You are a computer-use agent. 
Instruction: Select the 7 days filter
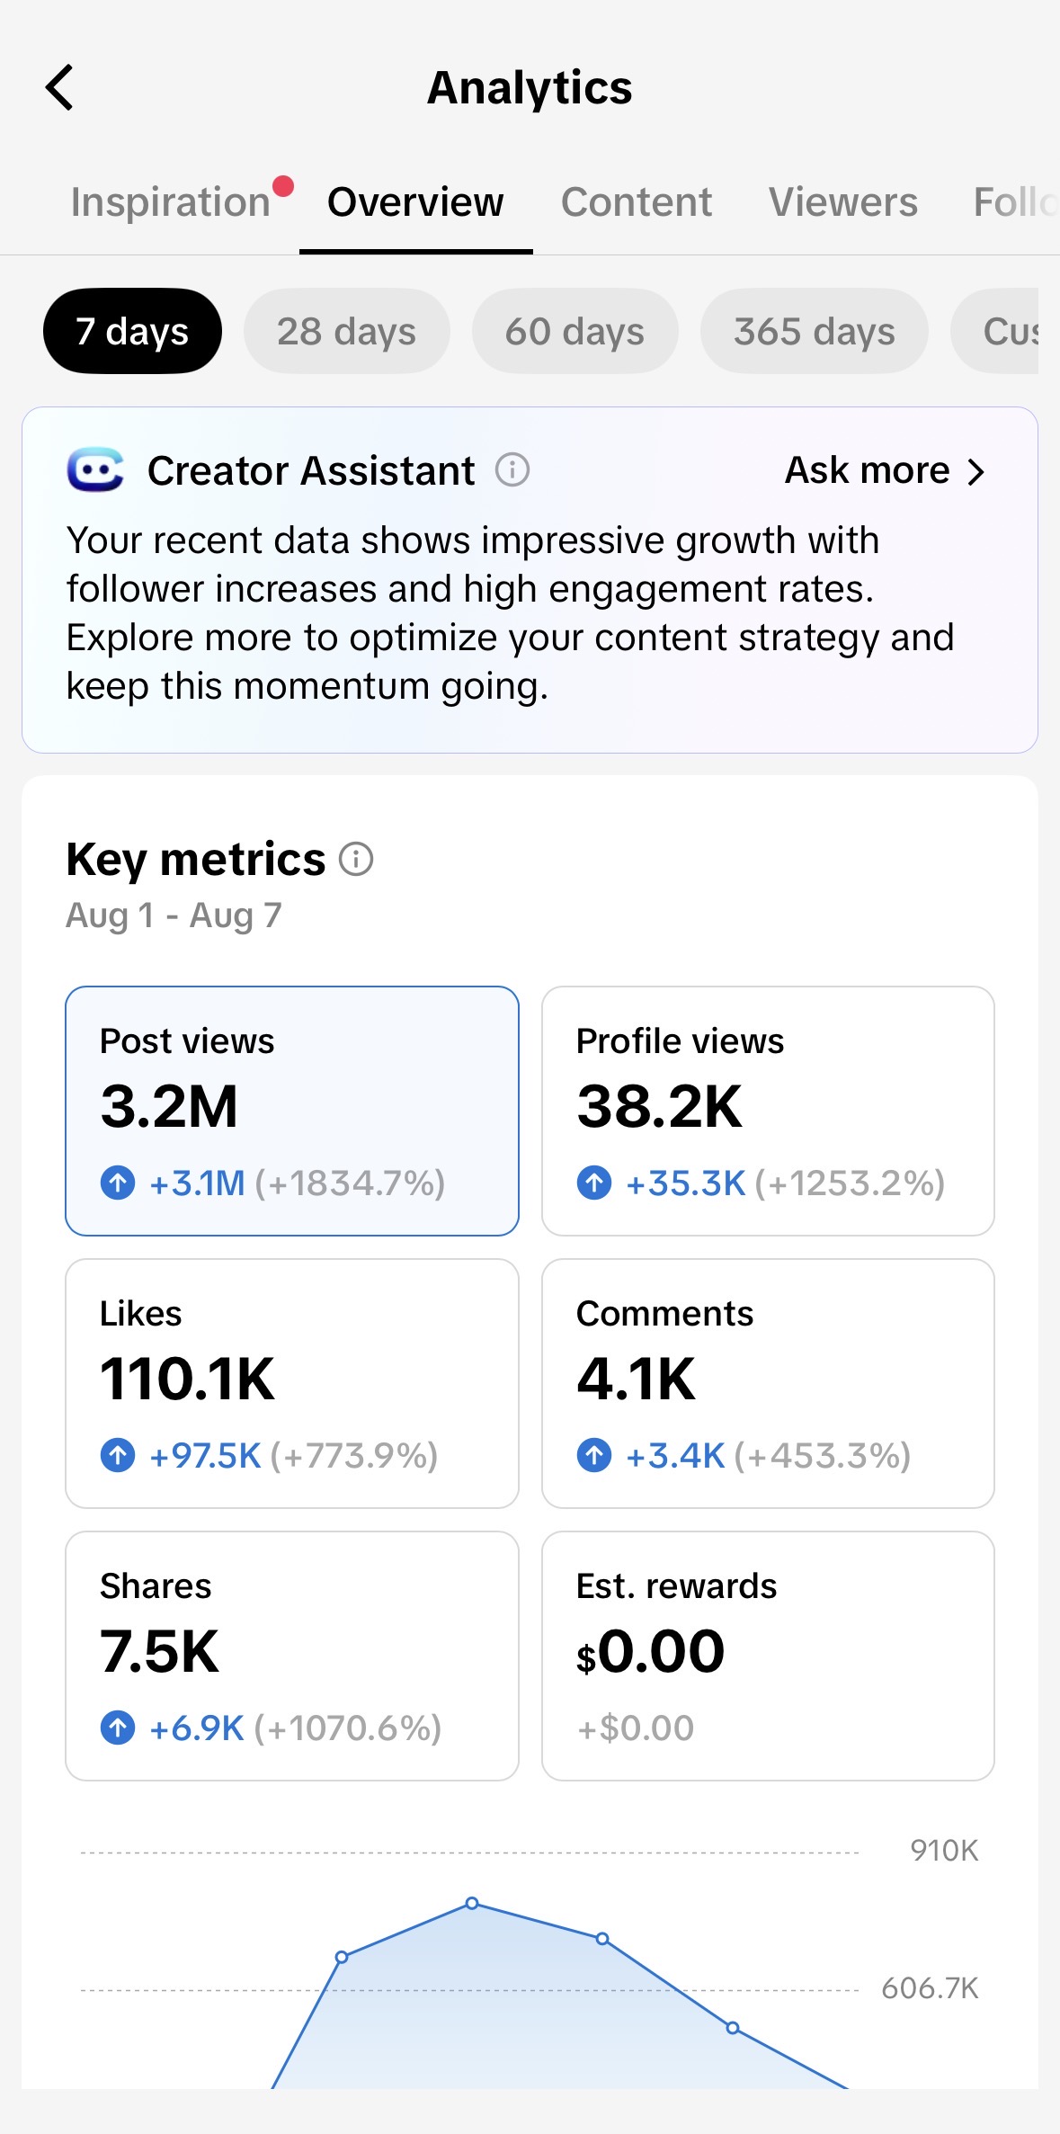coord(132,331)
